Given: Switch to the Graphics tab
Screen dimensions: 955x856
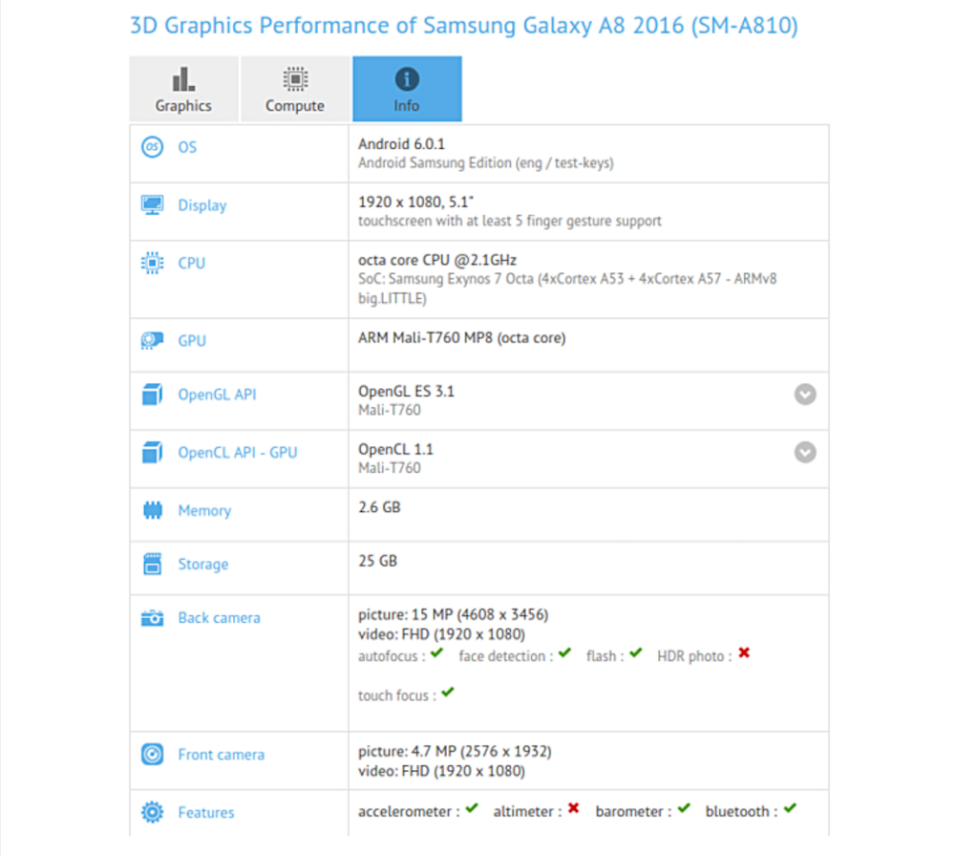Looking at the screenshot, I should click(x=183, y=89).
